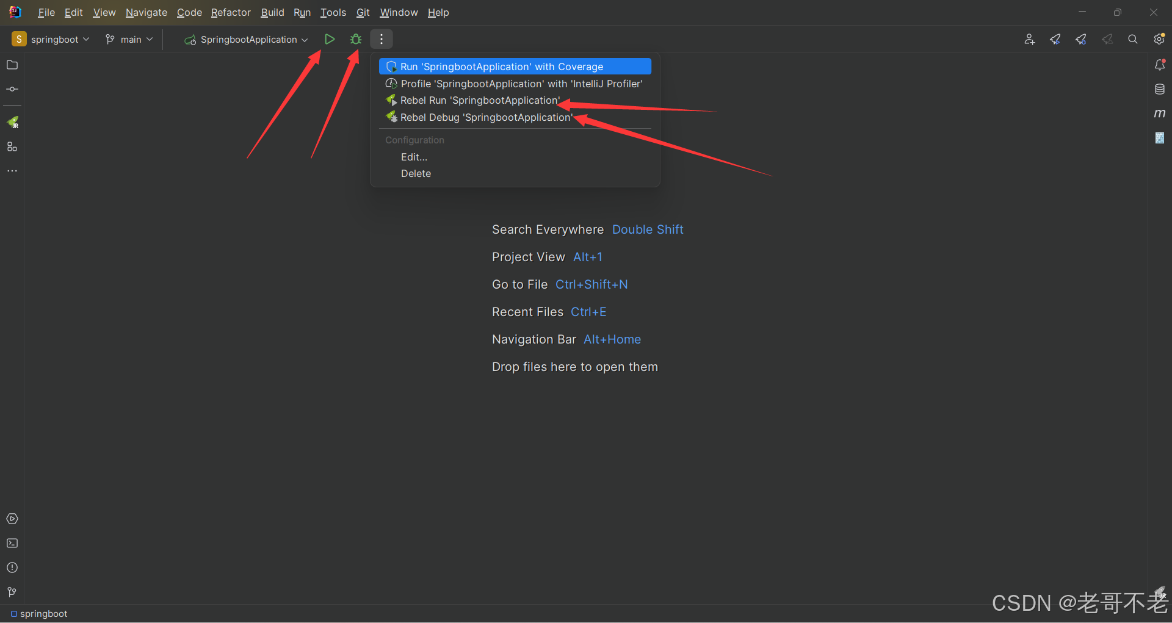Open the File menu
The height and width of the screenshot is (623, 1172).
[46, 12]
